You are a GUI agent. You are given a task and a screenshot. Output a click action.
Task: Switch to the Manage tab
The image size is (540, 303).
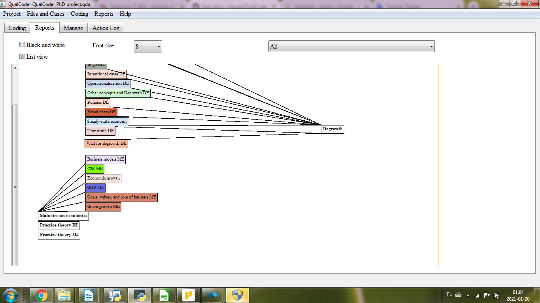[73, 28]
